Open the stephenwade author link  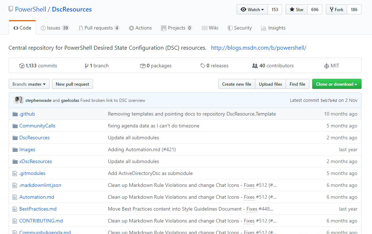coord(38,100)
